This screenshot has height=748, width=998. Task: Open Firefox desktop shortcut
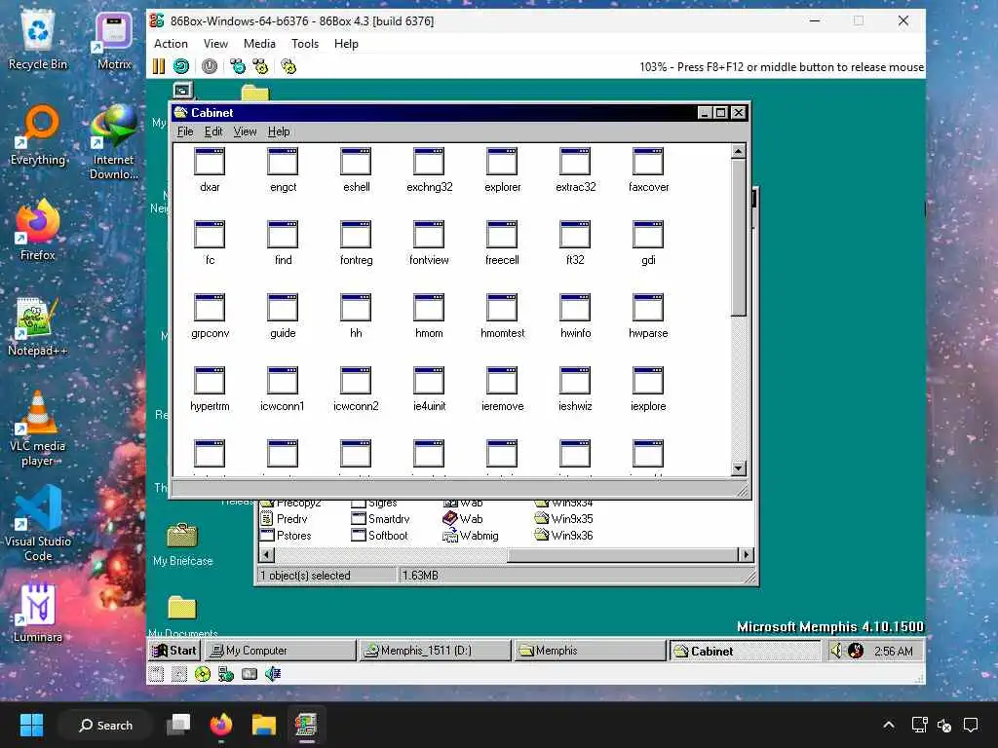[x=38, y=230]
